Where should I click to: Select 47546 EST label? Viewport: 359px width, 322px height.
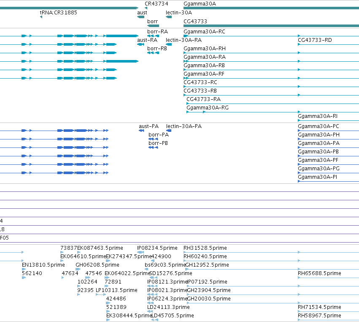point(94,273)
